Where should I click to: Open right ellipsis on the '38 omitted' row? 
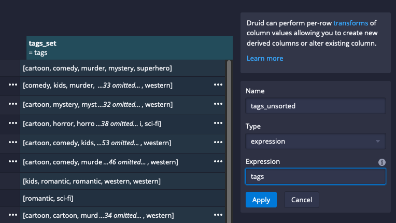coord(218,123)
